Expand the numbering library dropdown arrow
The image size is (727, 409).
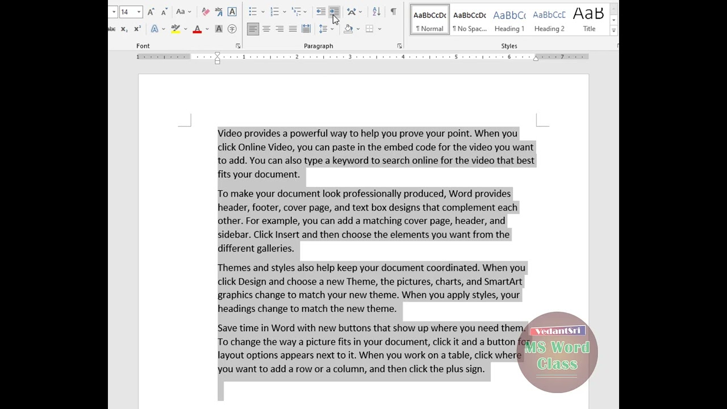point(285,11)
